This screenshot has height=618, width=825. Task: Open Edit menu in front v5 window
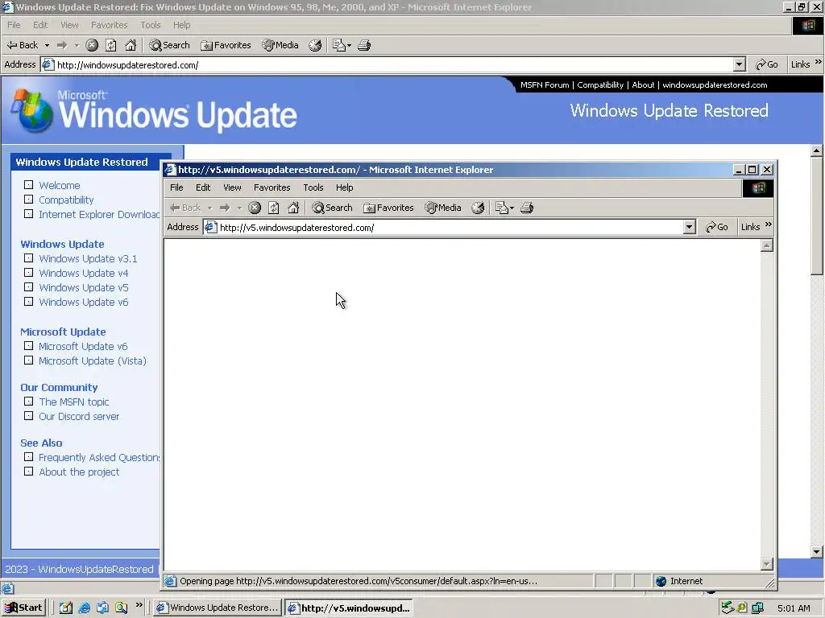(203, 187)
